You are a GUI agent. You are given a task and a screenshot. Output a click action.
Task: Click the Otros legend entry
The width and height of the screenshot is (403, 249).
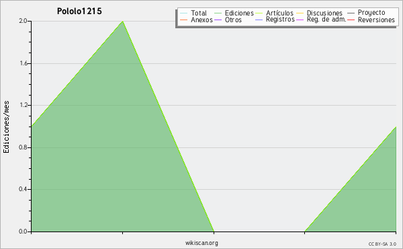[x=228, y=20]
